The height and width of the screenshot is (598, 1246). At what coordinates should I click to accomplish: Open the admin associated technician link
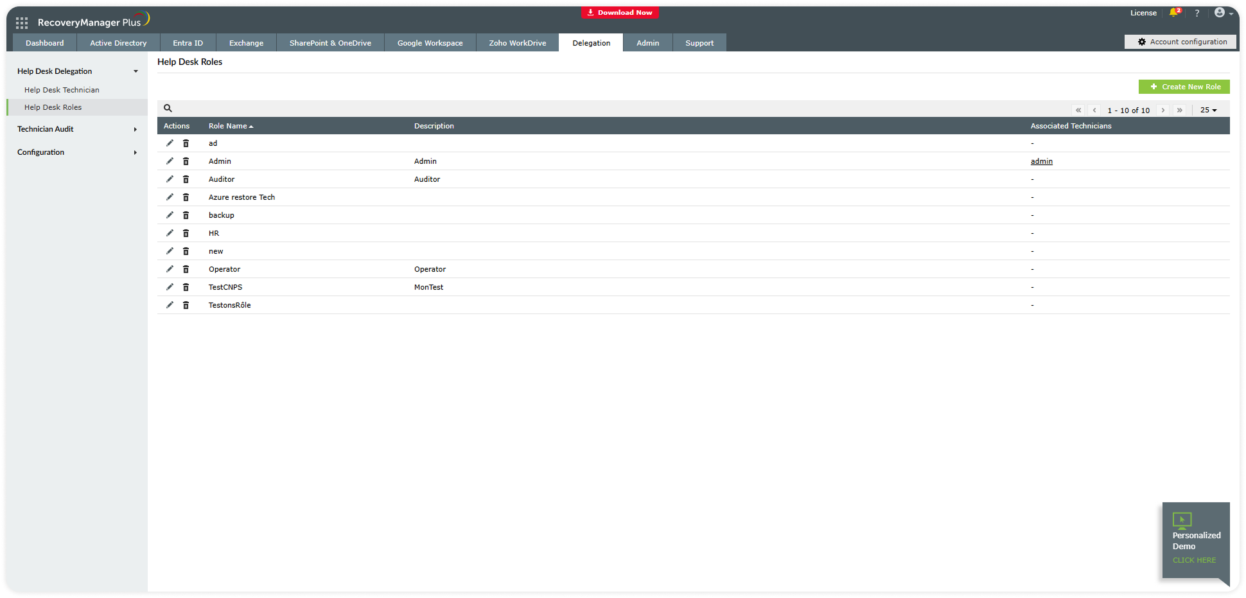[x=1041, y=161]
